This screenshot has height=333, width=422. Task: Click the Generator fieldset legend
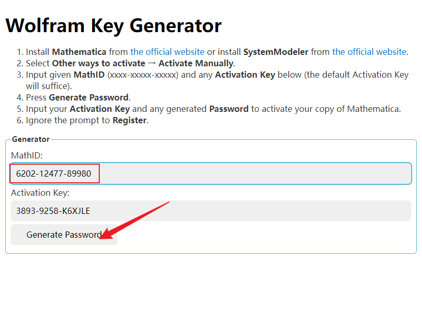tap(31, 139)
